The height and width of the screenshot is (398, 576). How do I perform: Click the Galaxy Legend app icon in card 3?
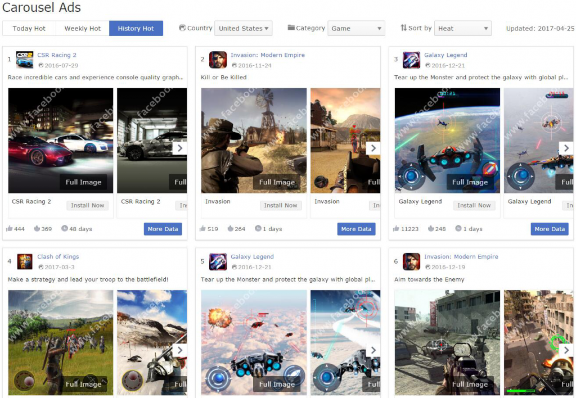(411, 60)
